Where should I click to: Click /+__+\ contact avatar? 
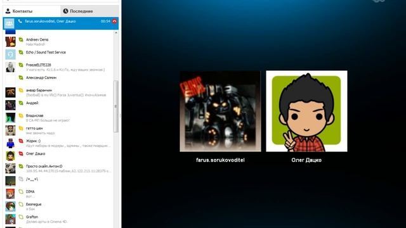pyautogui.click(x=10, y=181)
